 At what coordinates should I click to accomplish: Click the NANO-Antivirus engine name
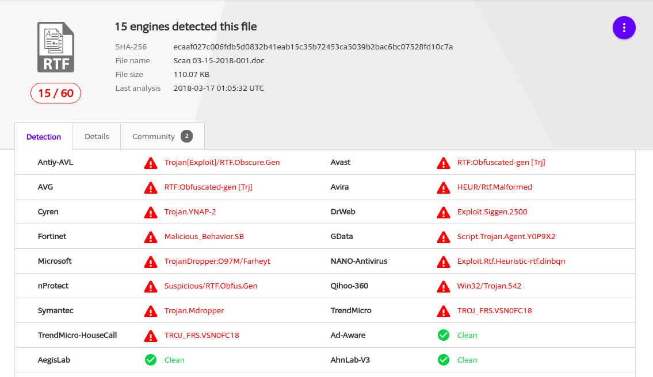point(359,261)
